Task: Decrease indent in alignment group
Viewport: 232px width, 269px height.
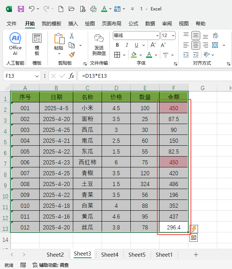Action: (186, 55)
